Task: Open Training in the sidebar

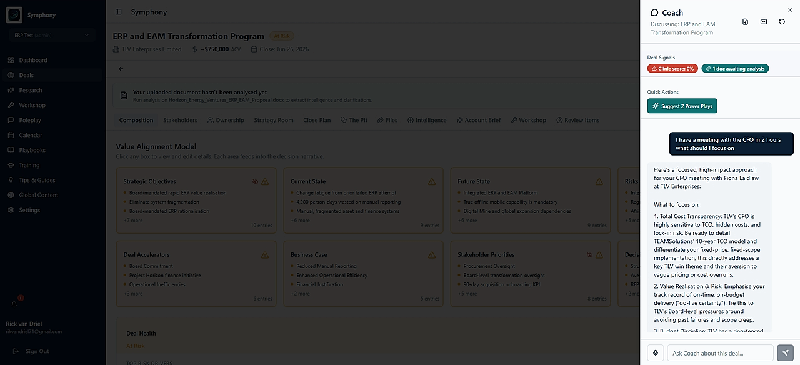Action: click(29, 165)
